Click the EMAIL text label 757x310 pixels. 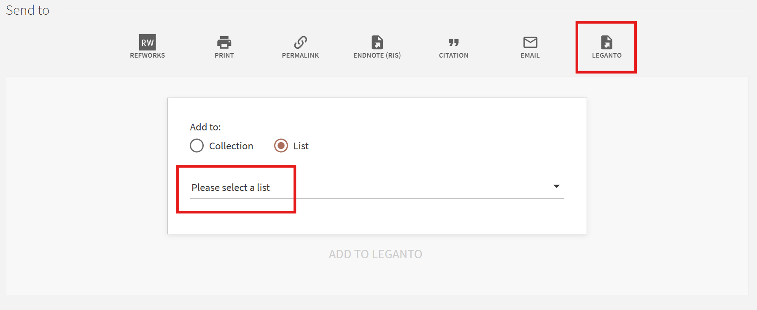pos(530,56)
